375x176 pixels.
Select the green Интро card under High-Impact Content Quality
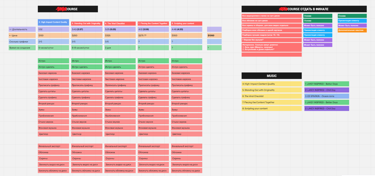pyautogui.click(x=53, y=61)
